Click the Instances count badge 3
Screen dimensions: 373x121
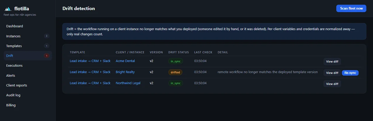(x=47, y=36)
